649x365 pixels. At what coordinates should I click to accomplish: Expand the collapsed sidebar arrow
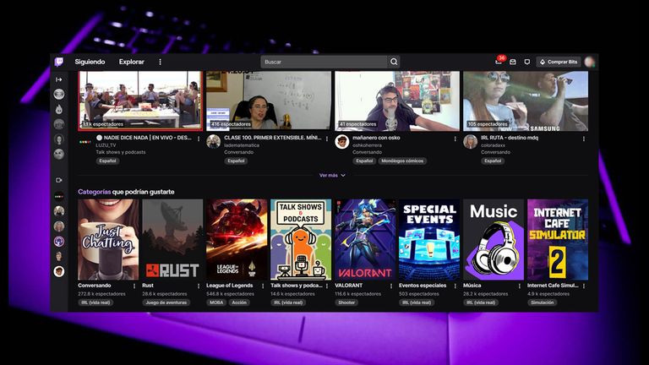59,79
